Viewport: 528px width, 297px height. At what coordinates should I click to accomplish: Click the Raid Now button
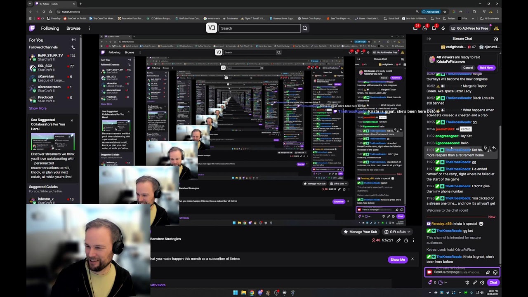(486, 68)
